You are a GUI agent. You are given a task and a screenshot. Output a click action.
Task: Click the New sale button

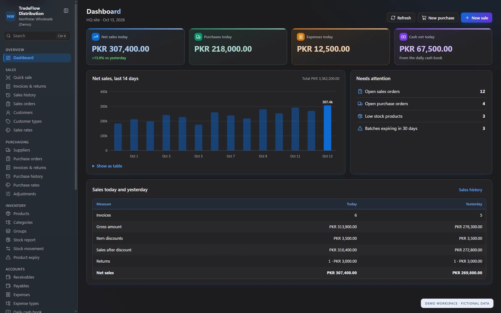[476, 18]
